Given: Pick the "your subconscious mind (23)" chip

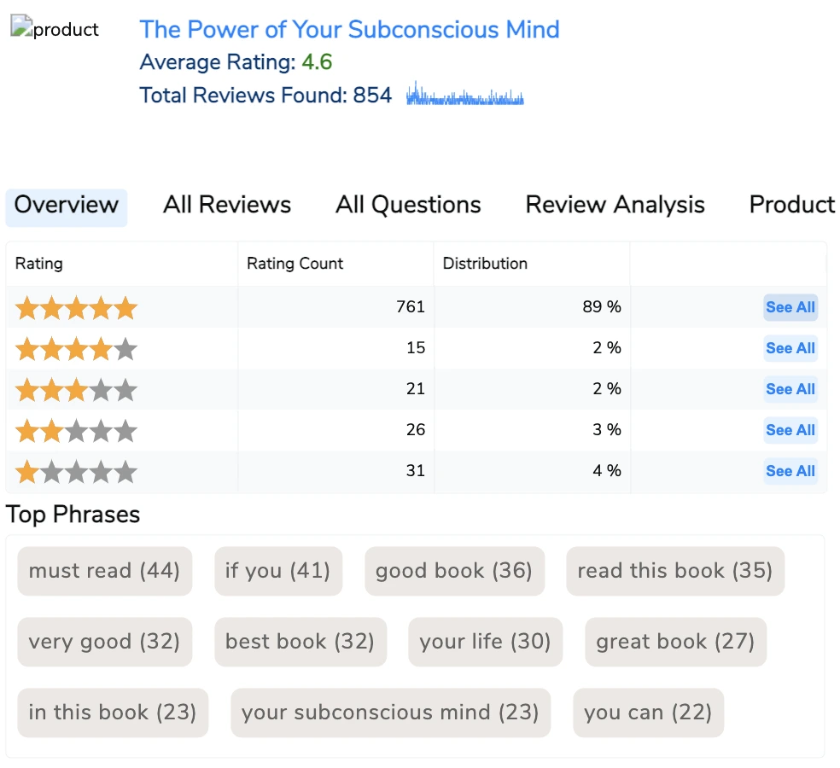Looking at the screenshot, I should (390, 713).
